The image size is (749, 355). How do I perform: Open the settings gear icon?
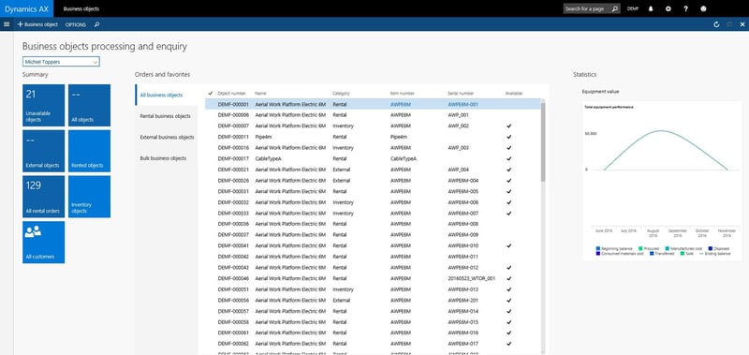(x=668, y=8)
